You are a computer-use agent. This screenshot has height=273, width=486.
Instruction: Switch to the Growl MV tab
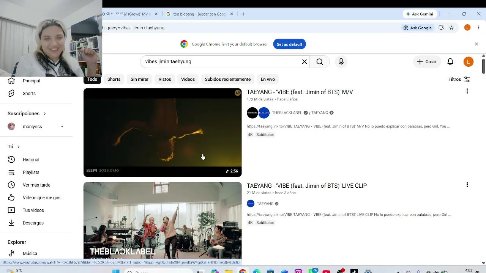tap(127, 14)
